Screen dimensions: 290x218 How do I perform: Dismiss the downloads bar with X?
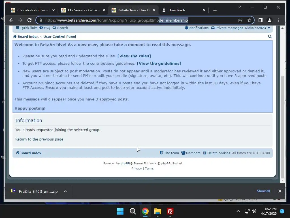[280, 191]
